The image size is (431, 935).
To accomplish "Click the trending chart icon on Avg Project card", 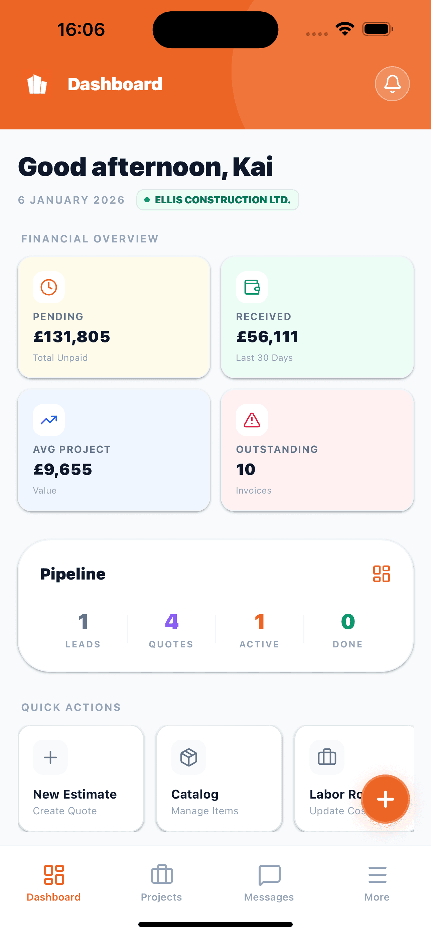I will pyautogui.click(x=49, y=420).
